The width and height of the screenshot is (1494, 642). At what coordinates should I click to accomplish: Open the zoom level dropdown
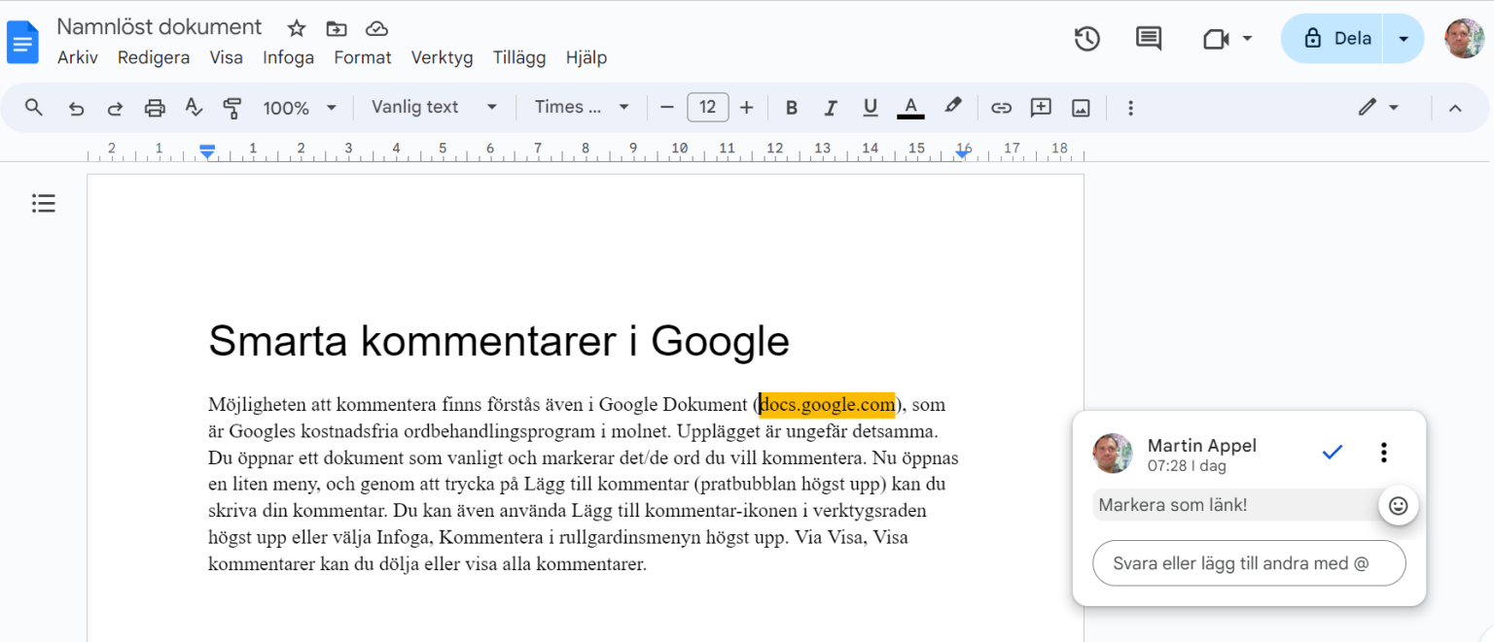click(x=301, y=107)
